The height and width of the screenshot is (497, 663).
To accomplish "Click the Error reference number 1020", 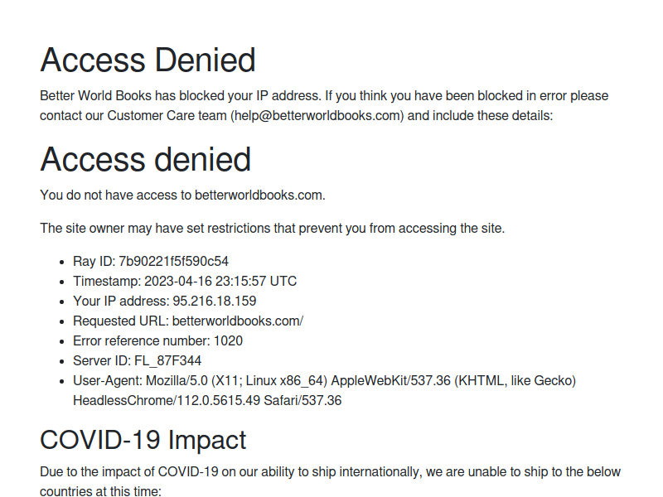I will pos(229,340).
